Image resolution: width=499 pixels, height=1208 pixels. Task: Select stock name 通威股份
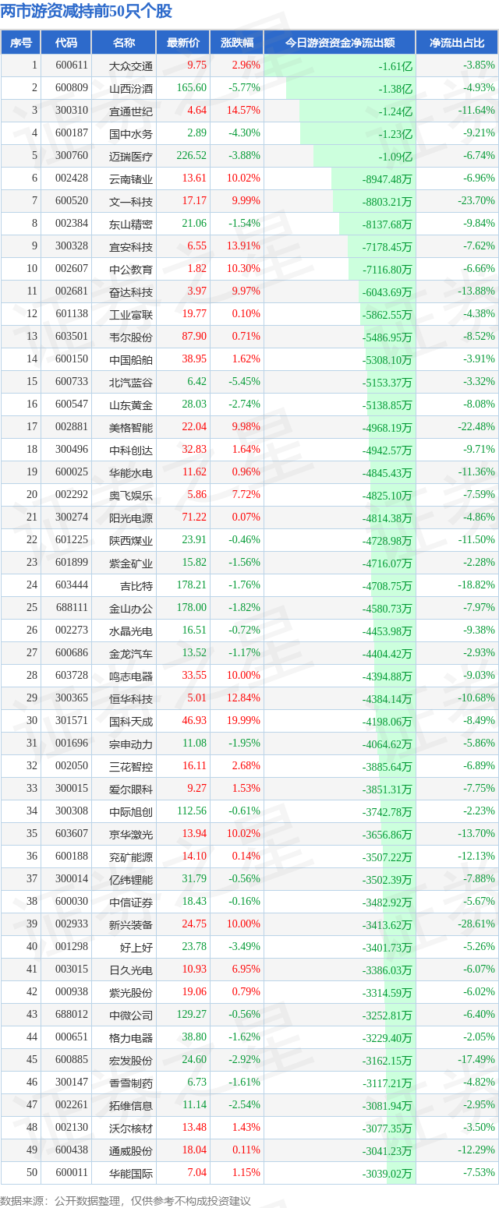(x=131, y=1150)
